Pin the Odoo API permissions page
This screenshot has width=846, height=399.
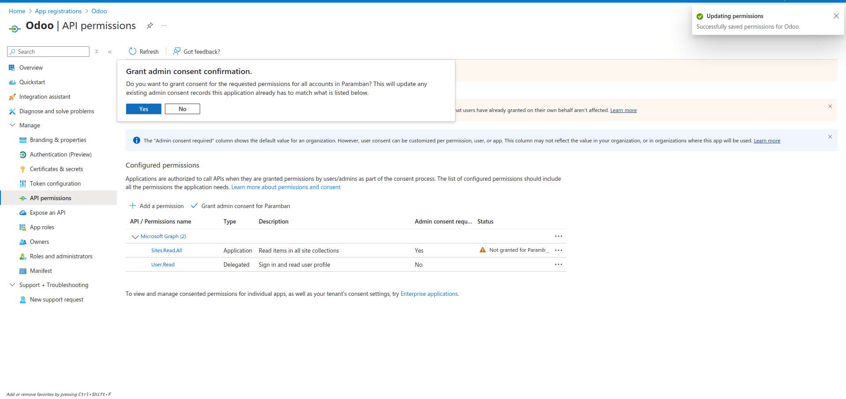click(149, 26)
